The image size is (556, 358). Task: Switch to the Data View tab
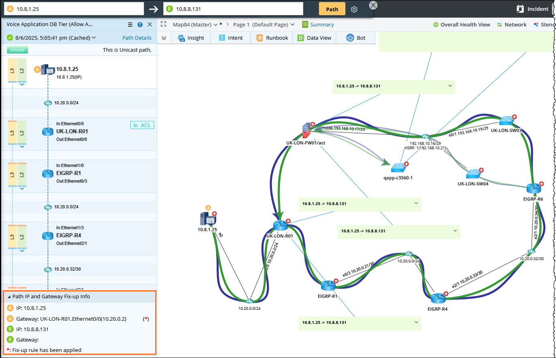(314, 38)
